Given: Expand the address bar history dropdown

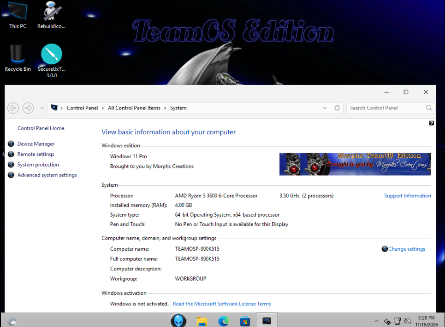Looking at the screenshot, I should coord(325,108).
